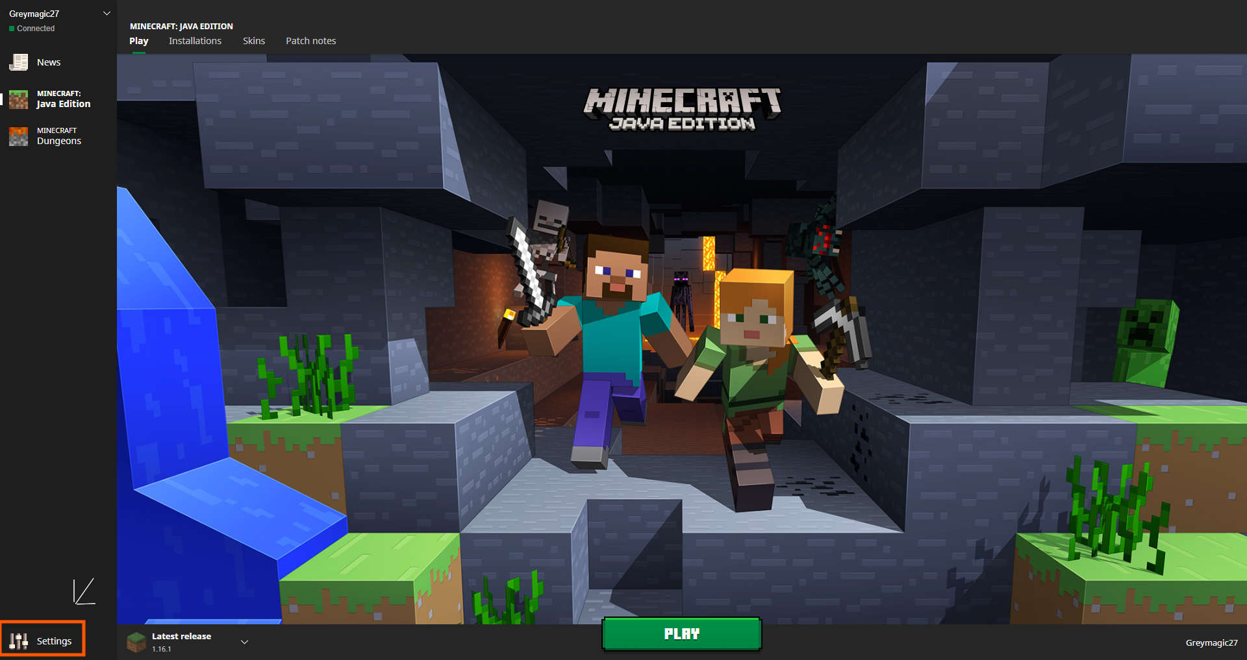Select the Minecraft: Java Edition sidebar icon
The image size is (1247, 660).
click(x=18, y=99)
